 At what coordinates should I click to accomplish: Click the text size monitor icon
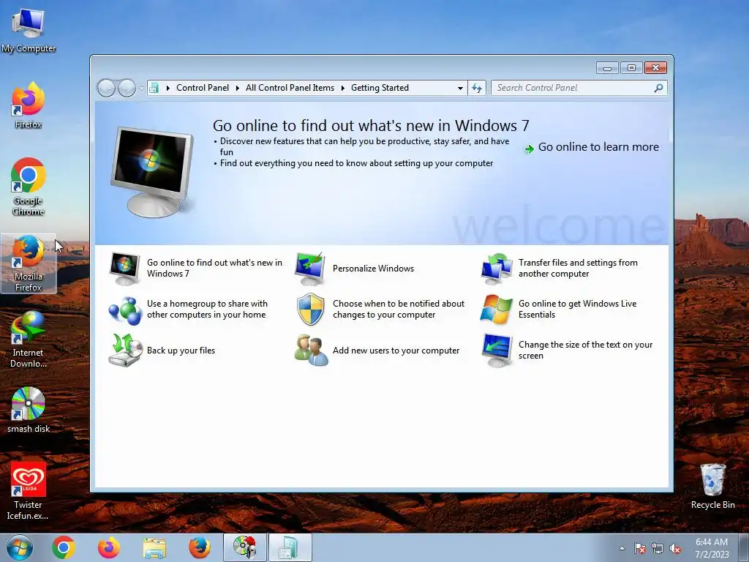click(x=497, y=351)
